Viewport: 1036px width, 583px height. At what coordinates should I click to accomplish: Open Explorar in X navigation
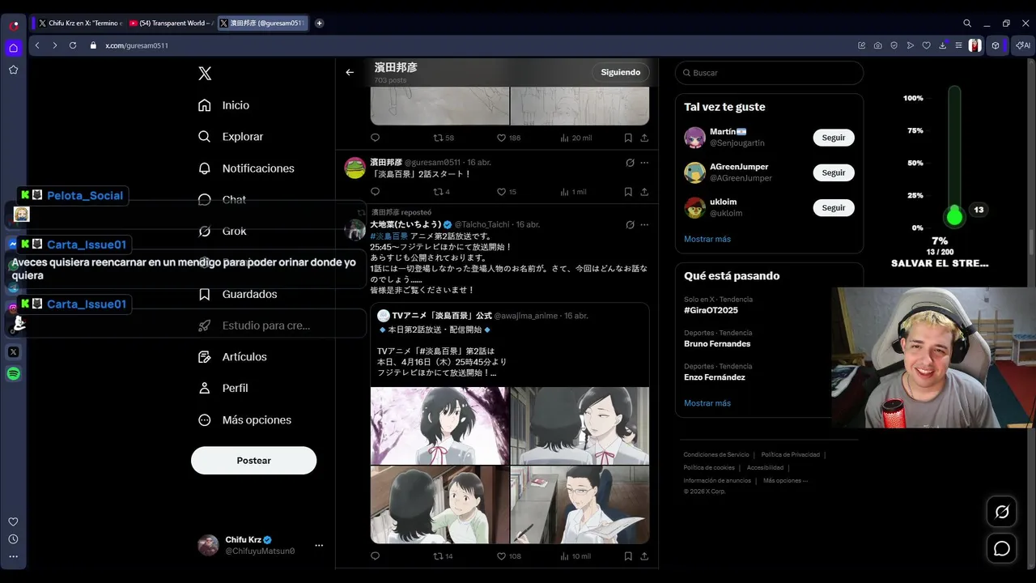click(231, 137)
